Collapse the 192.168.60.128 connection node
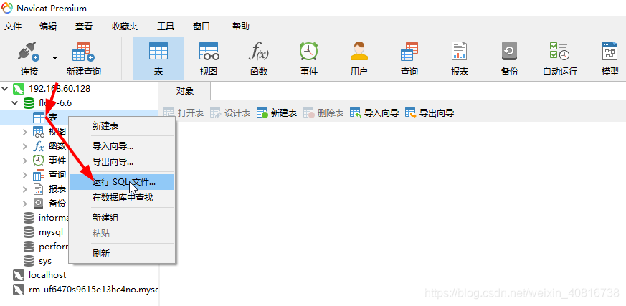 (5, 89)
